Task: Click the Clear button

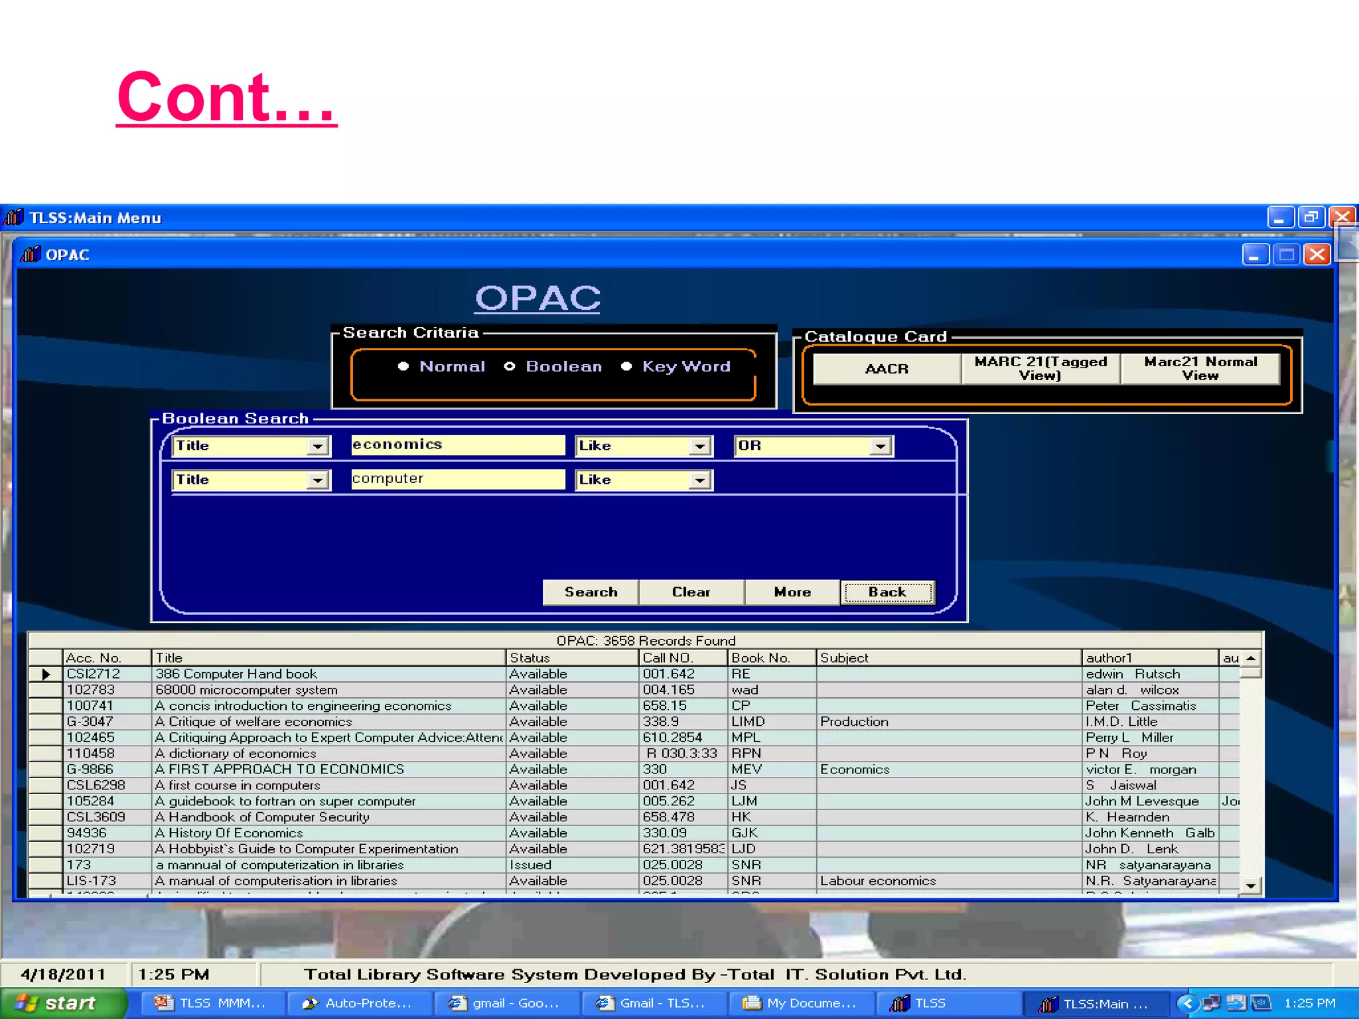Action: 691,592
